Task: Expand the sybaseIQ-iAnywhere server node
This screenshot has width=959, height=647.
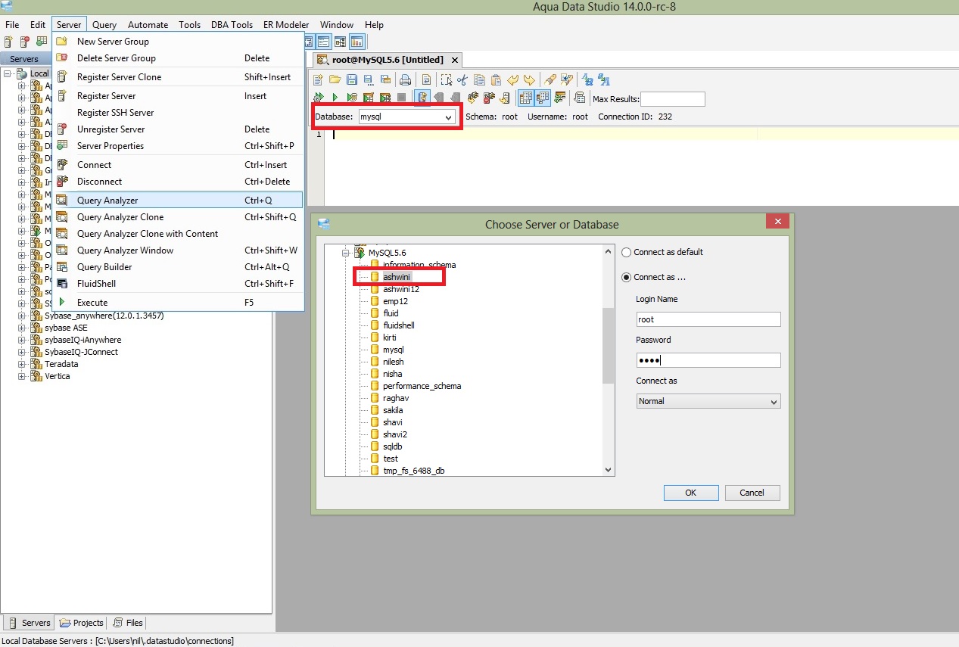Action: pos(22,340)
